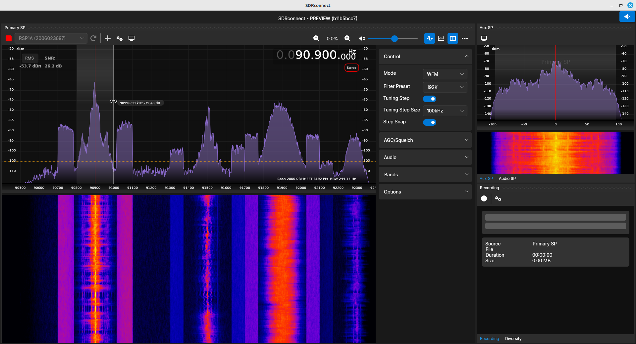Zoom in the spectrum
636x344 pixels.
point(347,38)
